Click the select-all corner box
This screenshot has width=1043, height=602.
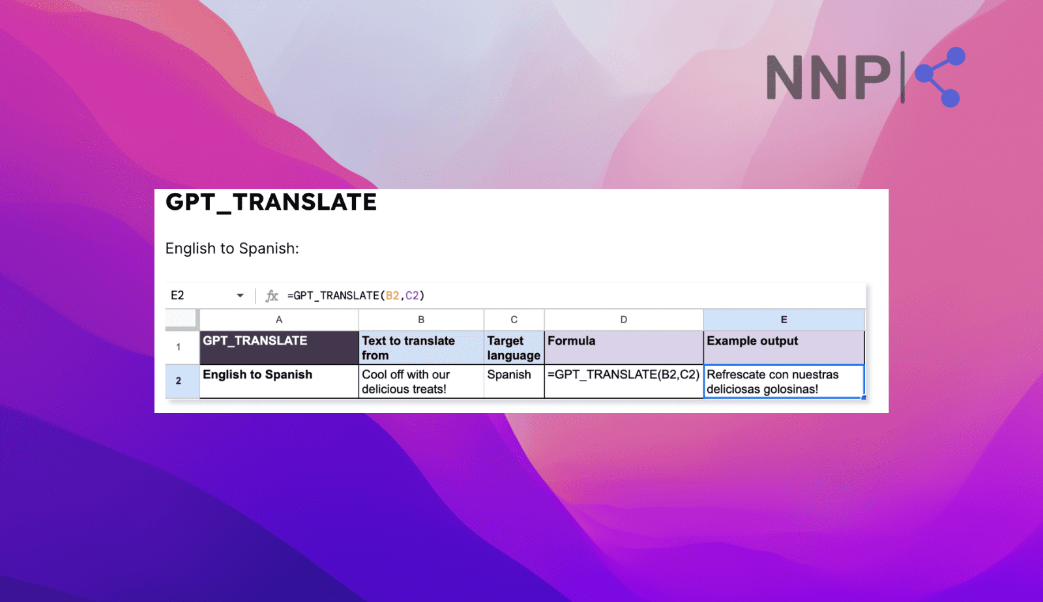181,319
